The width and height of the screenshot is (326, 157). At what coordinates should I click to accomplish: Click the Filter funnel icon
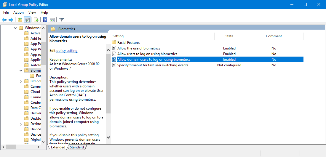click(61, 20)
